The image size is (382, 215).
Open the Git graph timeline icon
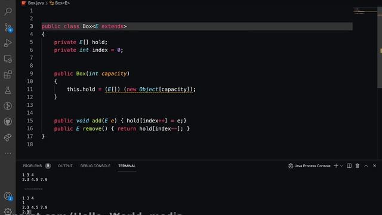point(8,106)
